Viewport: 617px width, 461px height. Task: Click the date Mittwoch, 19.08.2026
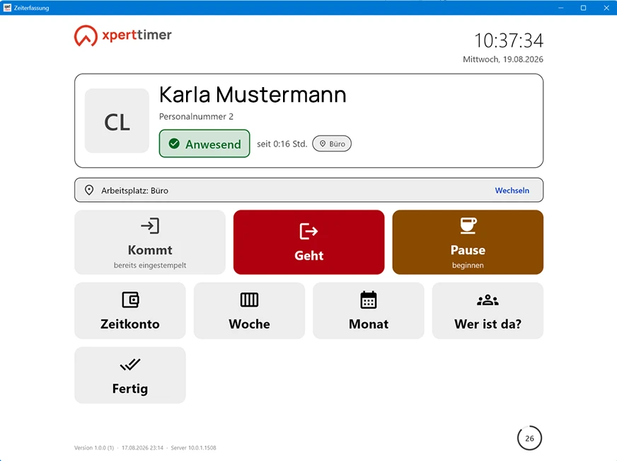[x=503, y=59]
